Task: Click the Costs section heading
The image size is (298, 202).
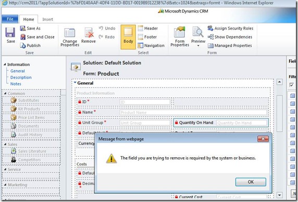Action: tap(82, 164)
